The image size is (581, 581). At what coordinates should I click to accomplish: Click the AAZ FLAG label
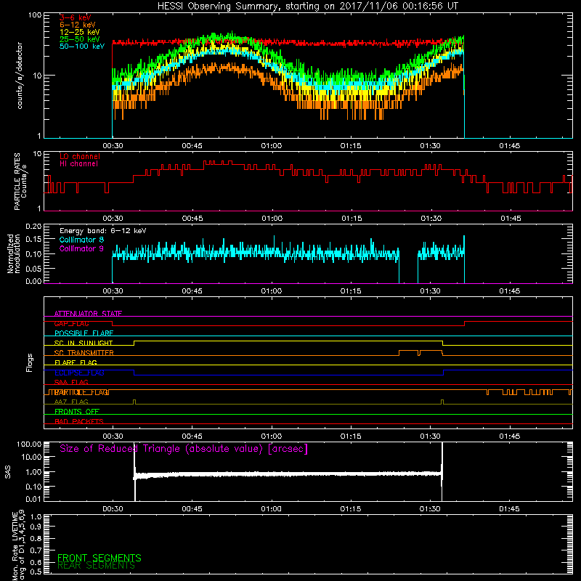click(71, 402)
